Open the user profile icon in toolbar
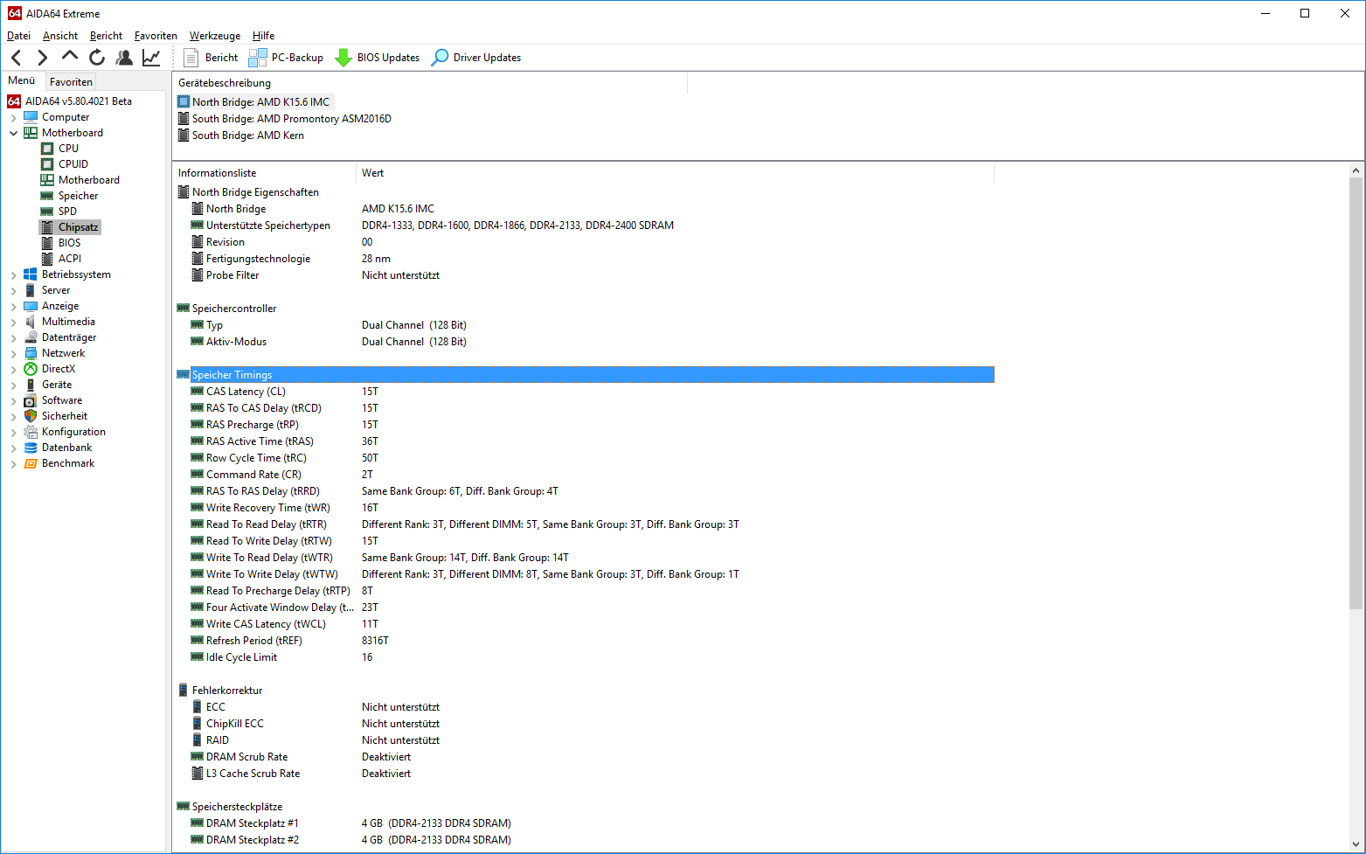The height and width of the screenshot is (854, 1366). [x=124, y=58]
